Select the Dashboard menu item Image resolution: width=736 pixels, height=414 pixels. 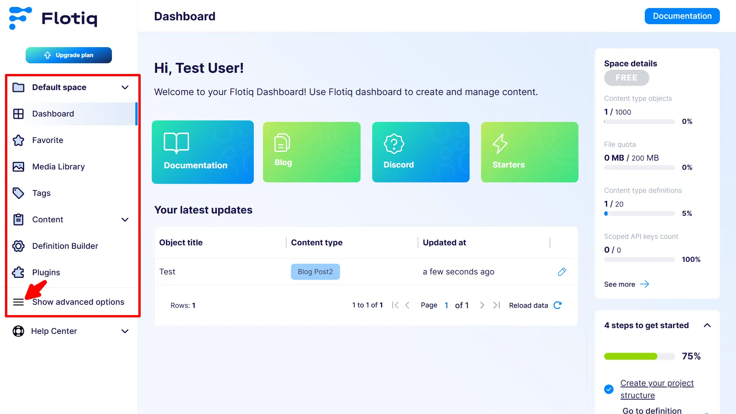53,114
